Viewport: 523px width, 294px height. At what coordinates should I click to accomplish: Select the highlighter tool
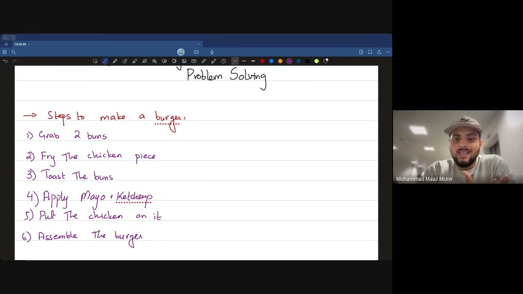click(x=134, y=61)
